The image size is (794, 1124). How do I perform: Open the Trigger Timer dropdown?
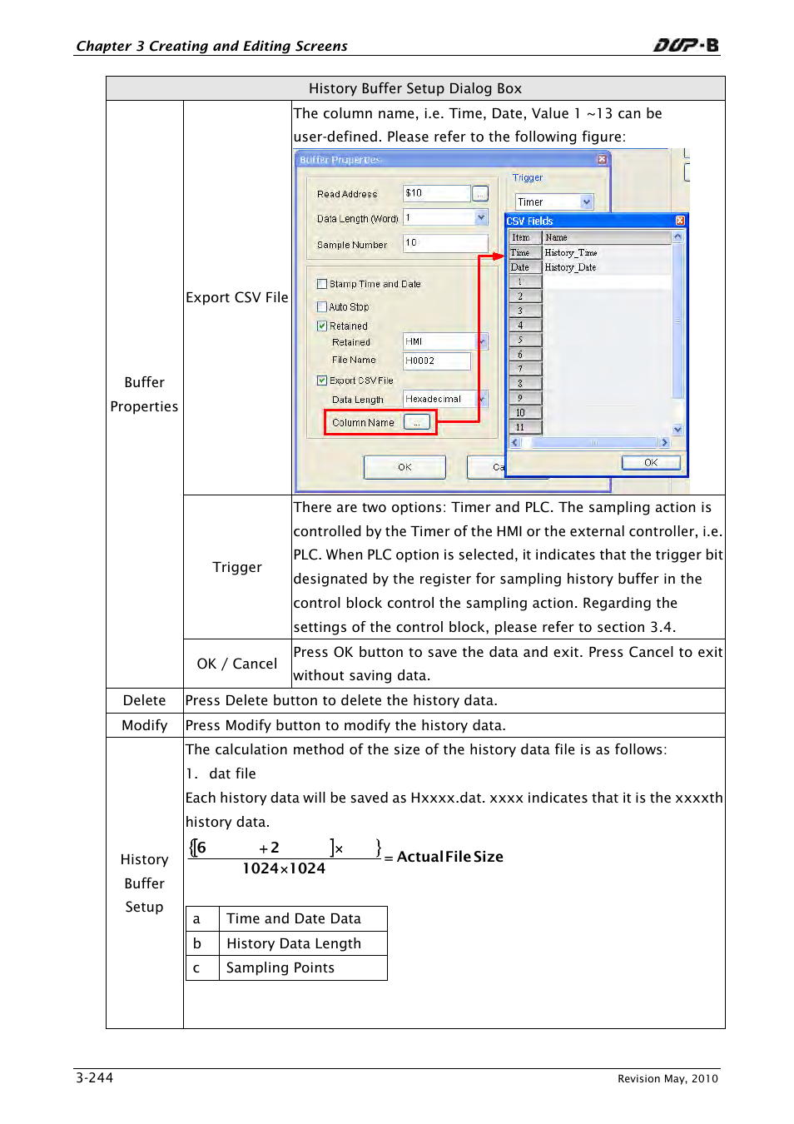pyautogui.click(x=587, y=201)
